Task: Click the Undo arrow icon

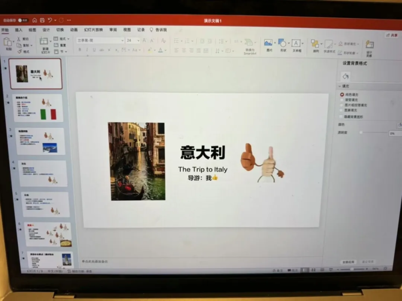Action: 50,20
